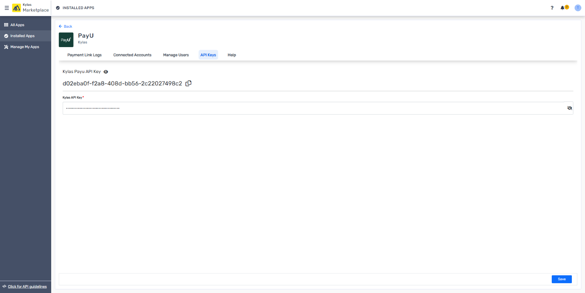Toggle visibility of Kylas Payu API Key
Viewport: 585px width, 293px height.
click(x=106, y=72)
